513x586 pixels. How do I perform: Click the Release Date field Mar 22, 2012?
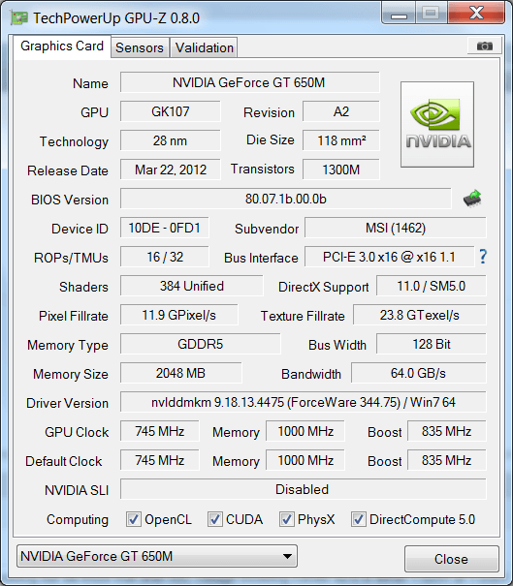coord(171,170)
